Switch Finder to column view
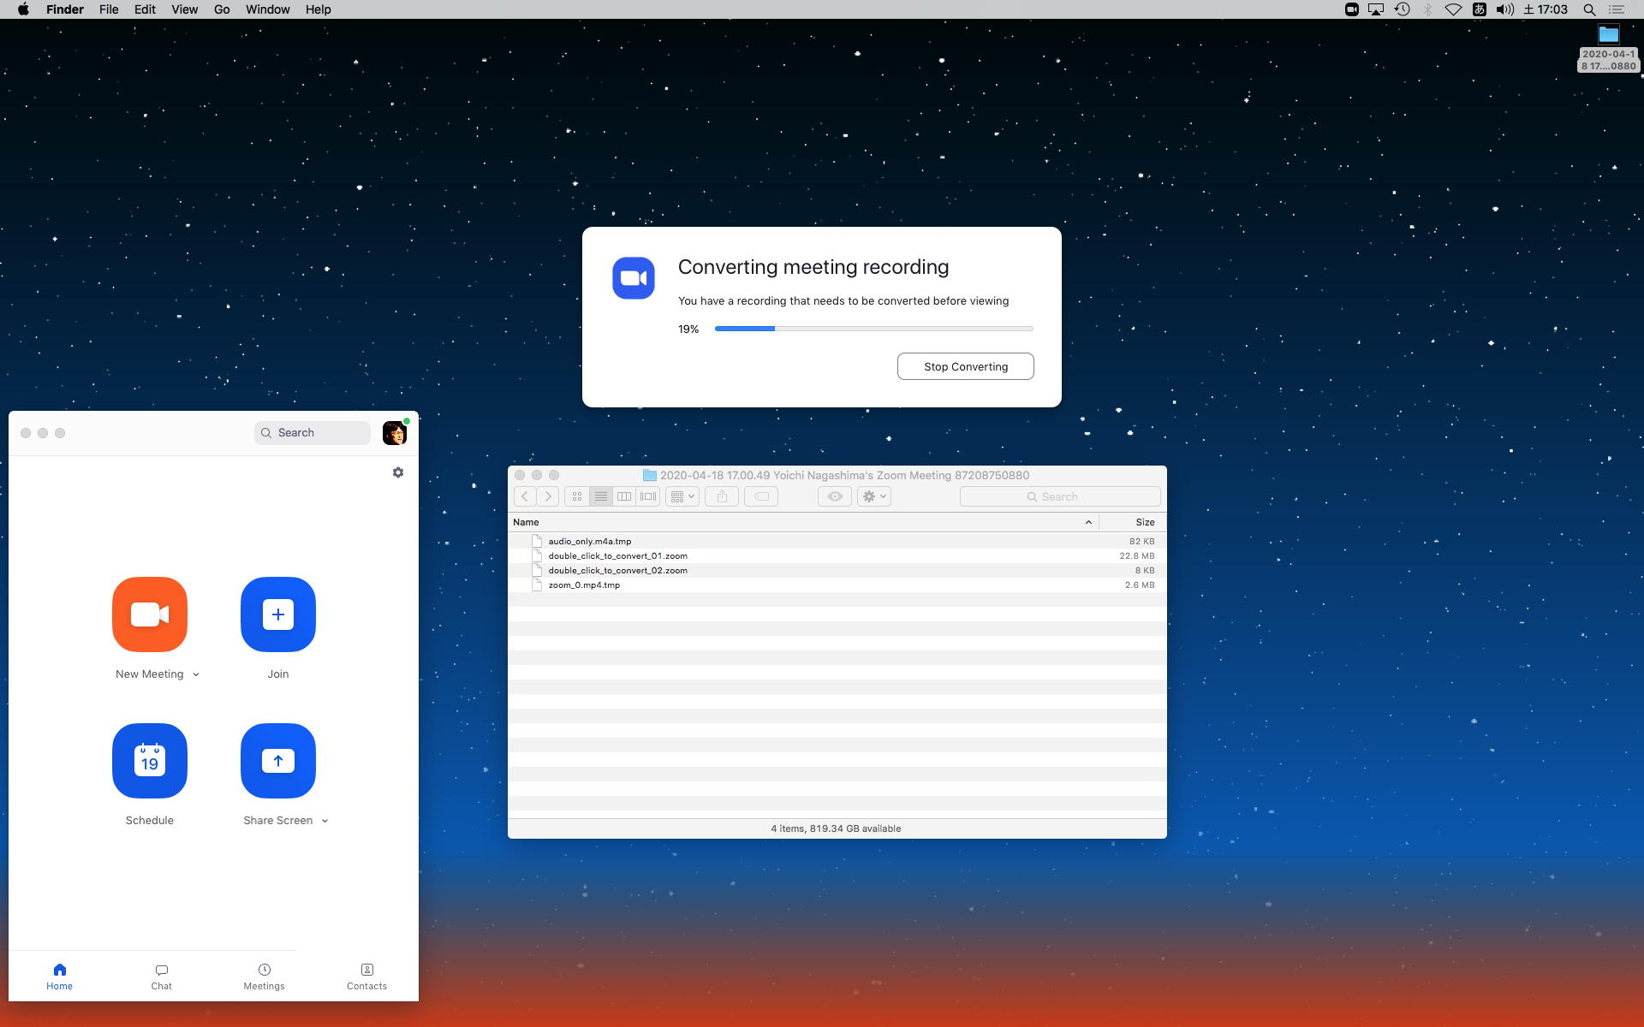The width and height of the screenshot is (1644, 1027). pyautogui.click(x=624, y=496)
